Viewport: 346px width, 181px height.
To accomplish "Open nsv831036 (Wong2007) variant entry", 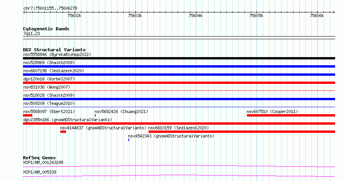I will click(x=47, y=87).
